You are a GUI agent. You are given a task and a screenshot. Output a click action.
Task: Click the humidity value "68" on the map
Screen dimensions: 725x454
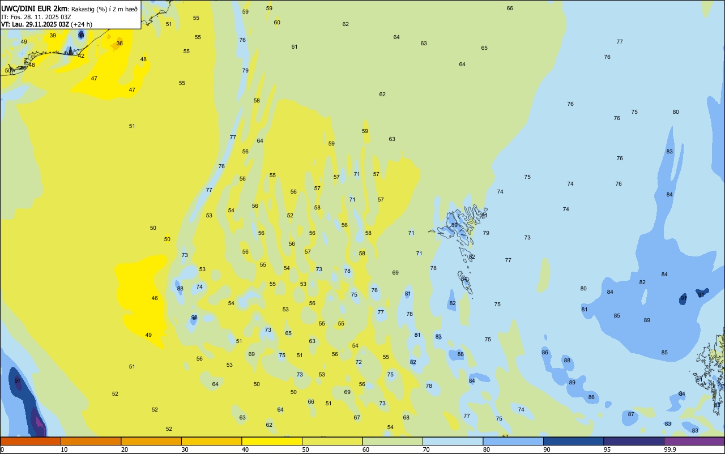[406, 418]
